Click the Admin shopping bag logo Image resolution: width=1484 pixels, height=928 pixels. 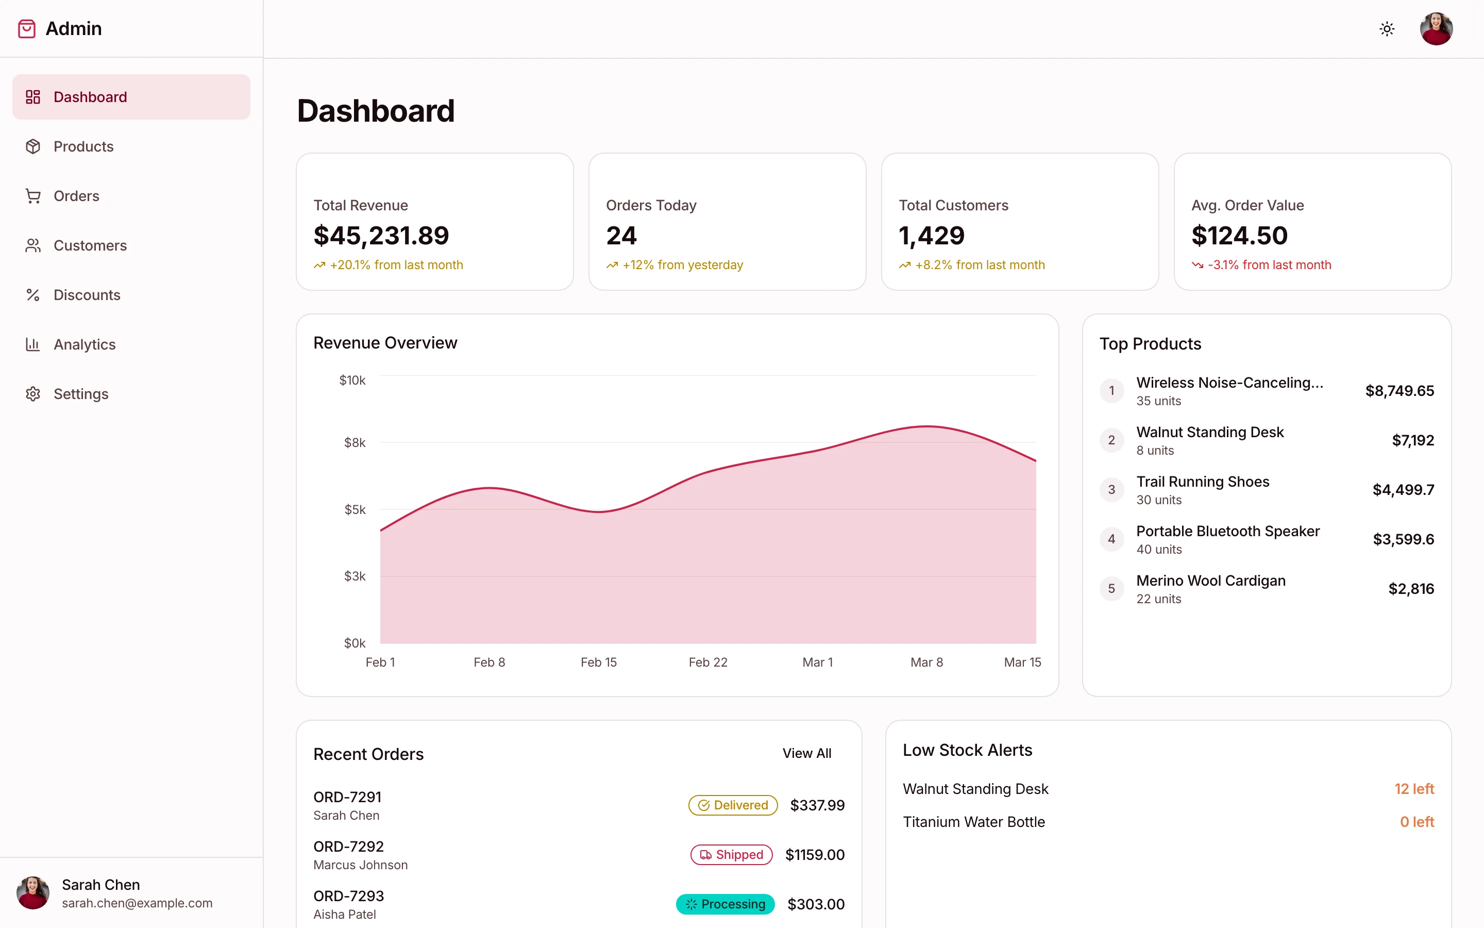coord(27,28)
